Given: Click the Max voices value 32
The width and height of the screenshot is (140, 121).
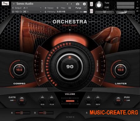Looking at the screenshot, I should click(70, 8).
